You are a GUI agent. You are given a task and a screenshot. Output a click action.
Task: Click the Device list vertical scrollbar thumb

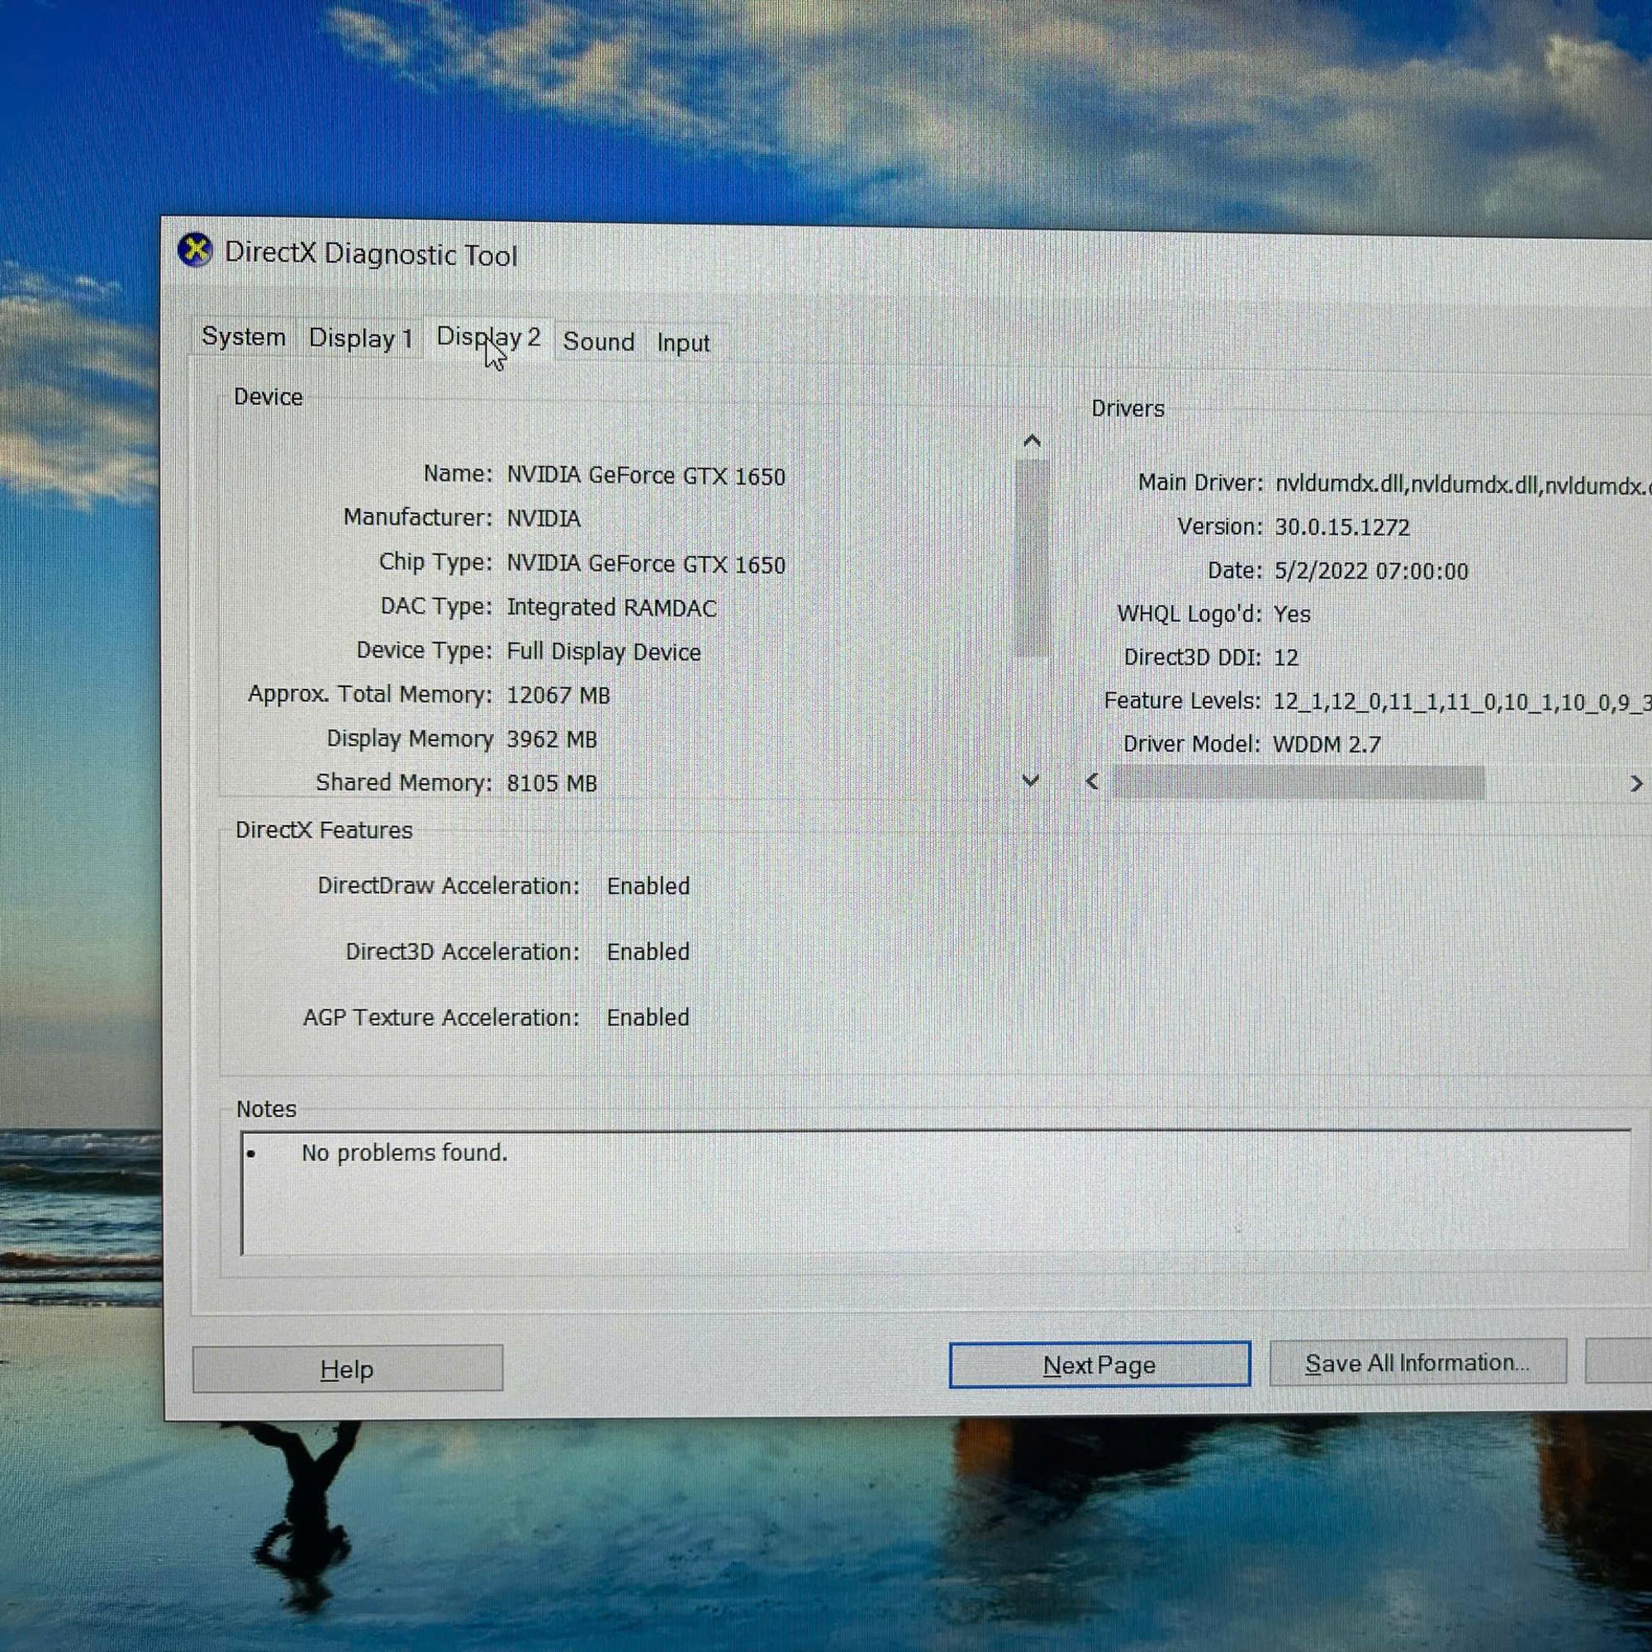pyautogui.click(x=1032, y=558)
